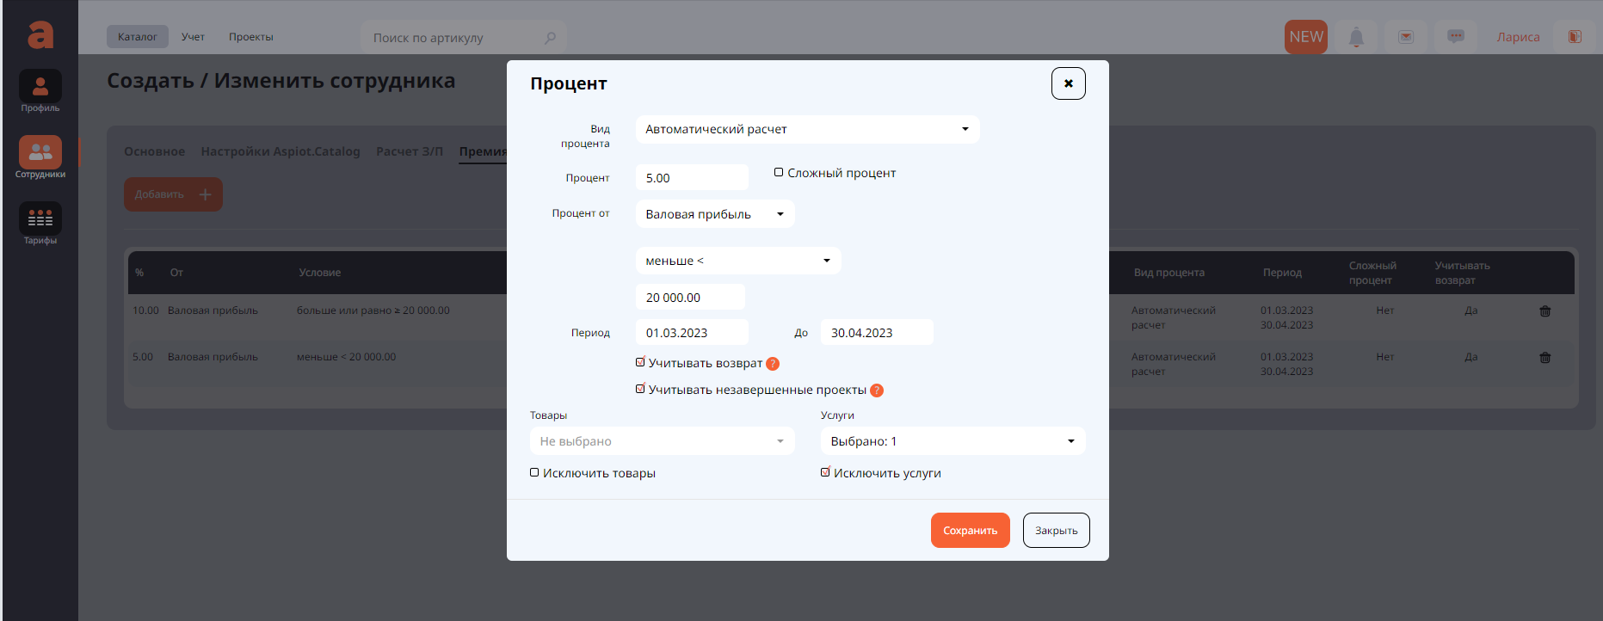The image size is (1603, 621).
Task: Open the mail envelope icon
Action: [x=1406, y=37]
